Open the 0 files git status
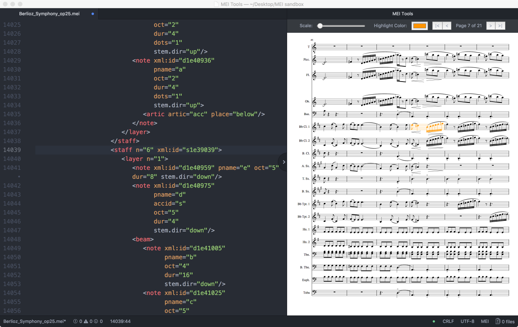This screenshot has height=327, width=518. [x=505, y=321]
